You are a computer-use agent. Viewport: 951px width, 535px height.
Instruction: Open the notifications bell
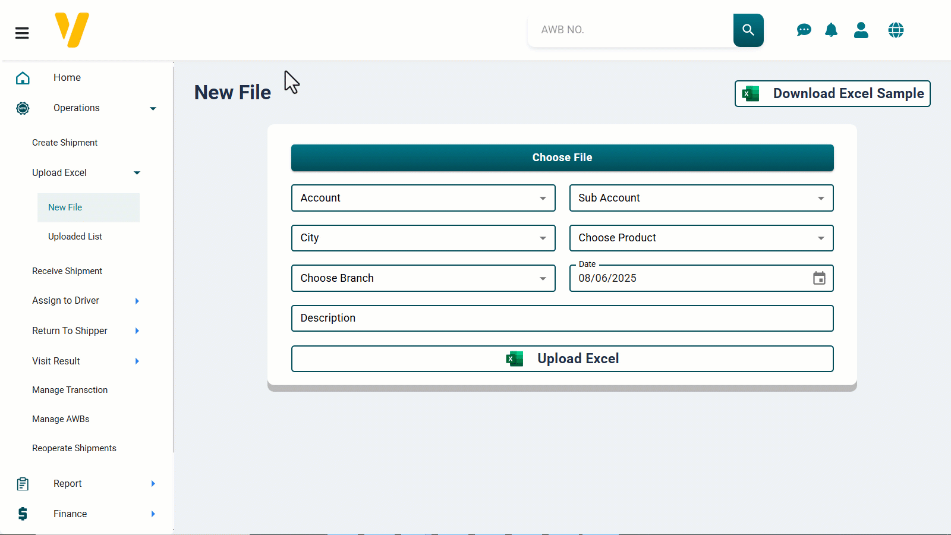pos(831,30)
